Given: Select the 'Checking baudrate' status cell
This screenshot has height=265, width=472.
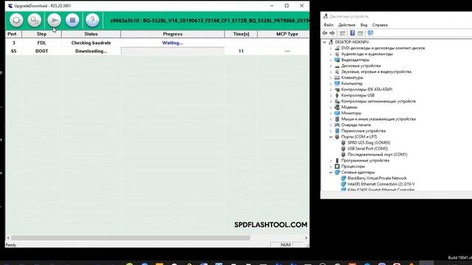Looking at the screenshot, I should (91, 43).
